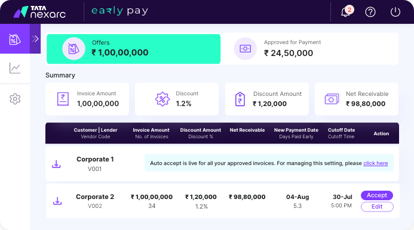Open the analytics chart sidebar icon
This screenshot has height=230, width=414.
click(15, 69)
